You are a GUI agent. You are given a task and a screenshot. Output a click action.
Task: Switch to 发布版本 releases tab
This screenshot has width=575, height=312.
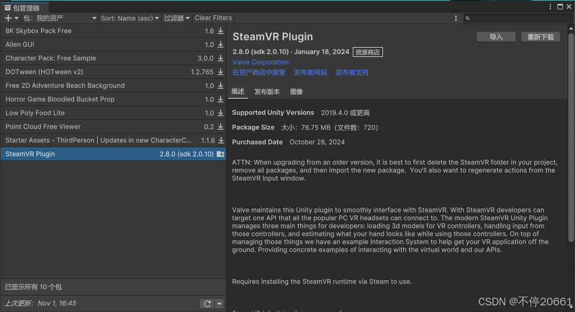pyautogui.click(x=267, y=92)
